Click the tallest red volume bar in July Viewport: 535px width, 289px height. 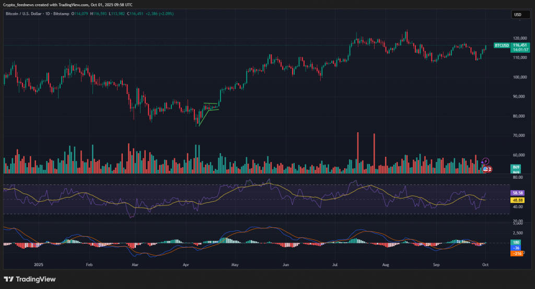coord(358,152)
